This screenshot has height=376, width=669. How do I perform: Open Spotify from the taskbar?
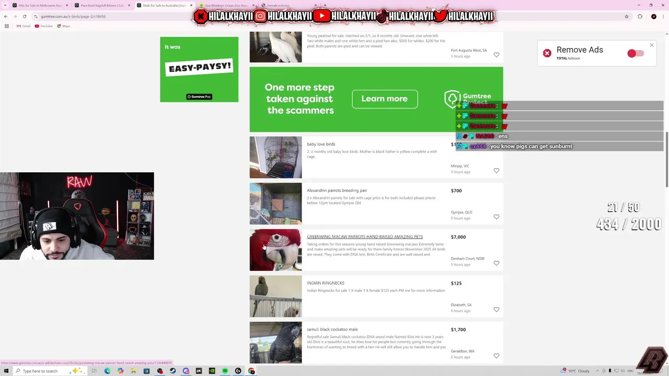coord(225,371)
